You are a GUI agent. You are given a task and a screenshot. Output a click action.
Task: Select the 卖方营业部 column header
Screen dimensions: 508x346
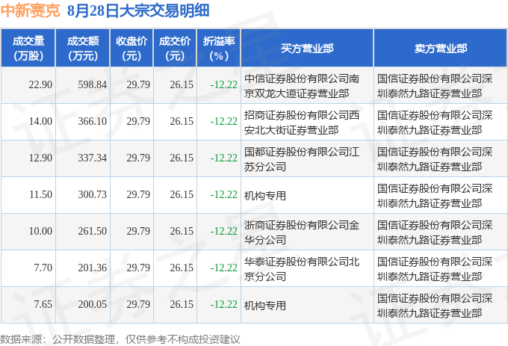pyautogui.click(x=441, y=49)
